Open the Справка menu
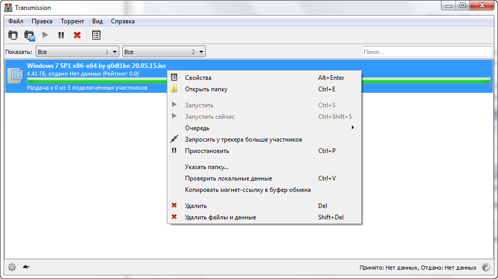The image size is (498, 279). (123, 21)
